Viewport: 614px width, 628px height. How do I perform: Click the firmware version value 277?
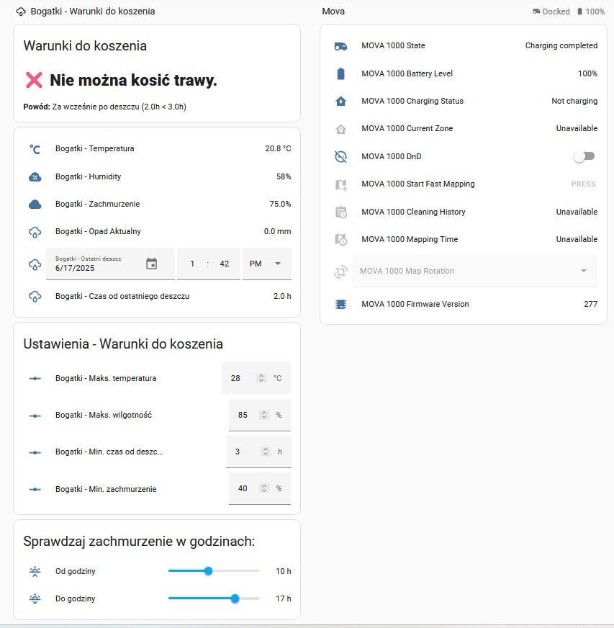click(x=590, y=305)
